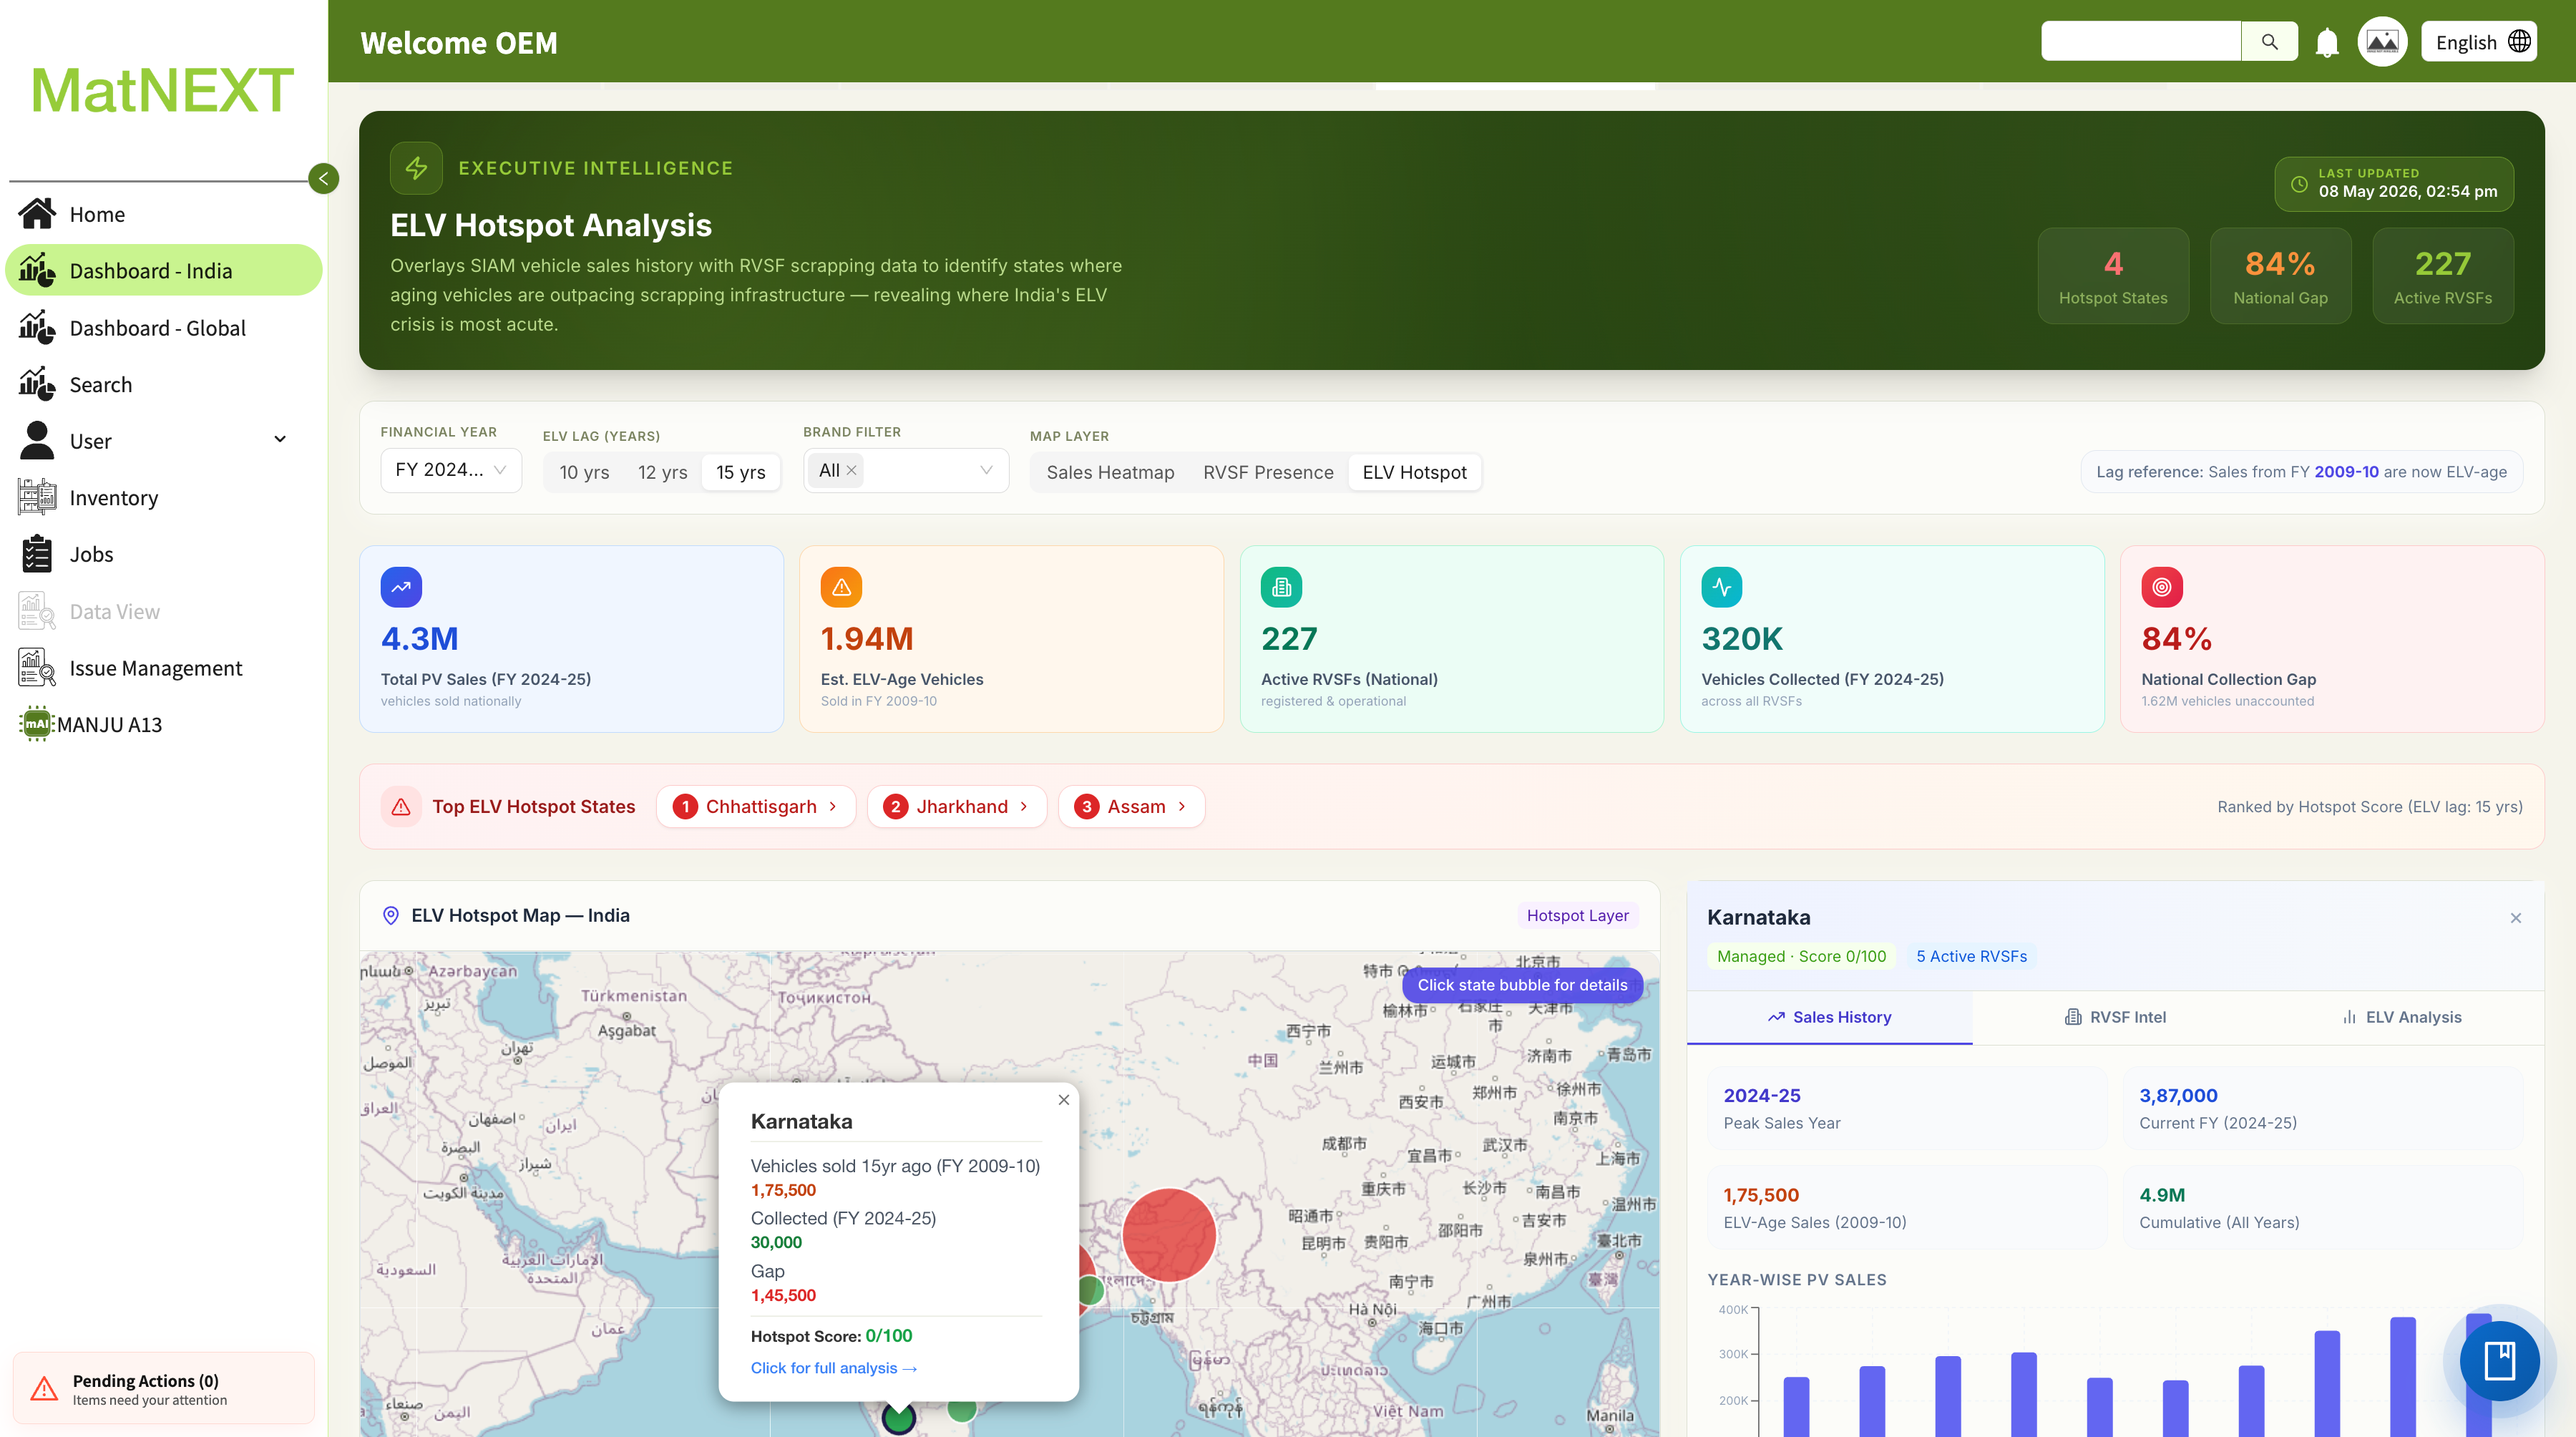Image resolution: width=2576 pixels, height=1437 pixels.
Task: Select Dashboard - India menu item
Action: [164, 270]
